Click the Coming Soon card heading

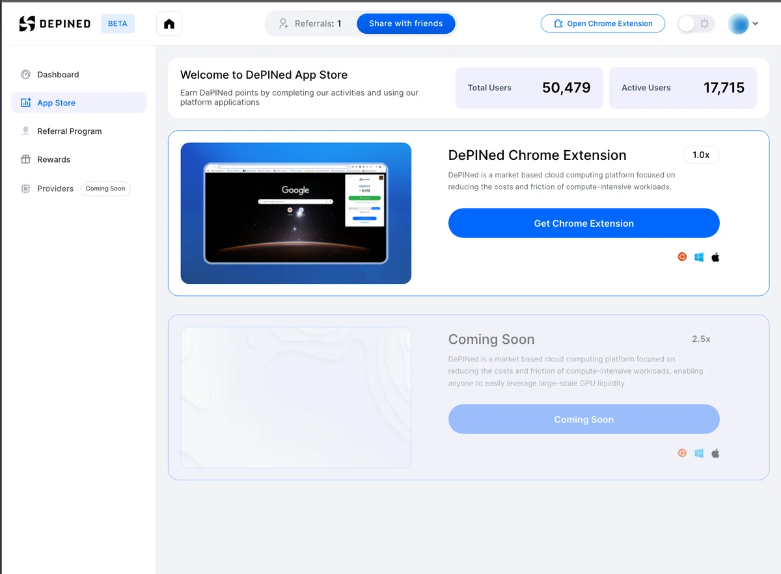click(491, 339)
